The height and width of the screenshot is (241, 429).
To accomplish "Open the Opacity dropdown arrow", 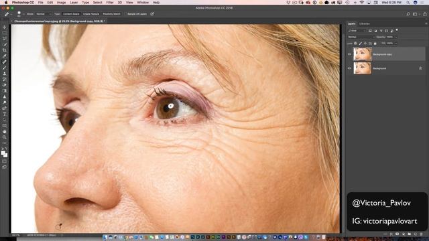I will coord(396,37).
